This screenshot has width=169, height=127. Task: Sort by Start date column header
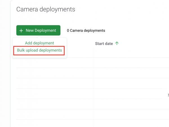(104, 44)
